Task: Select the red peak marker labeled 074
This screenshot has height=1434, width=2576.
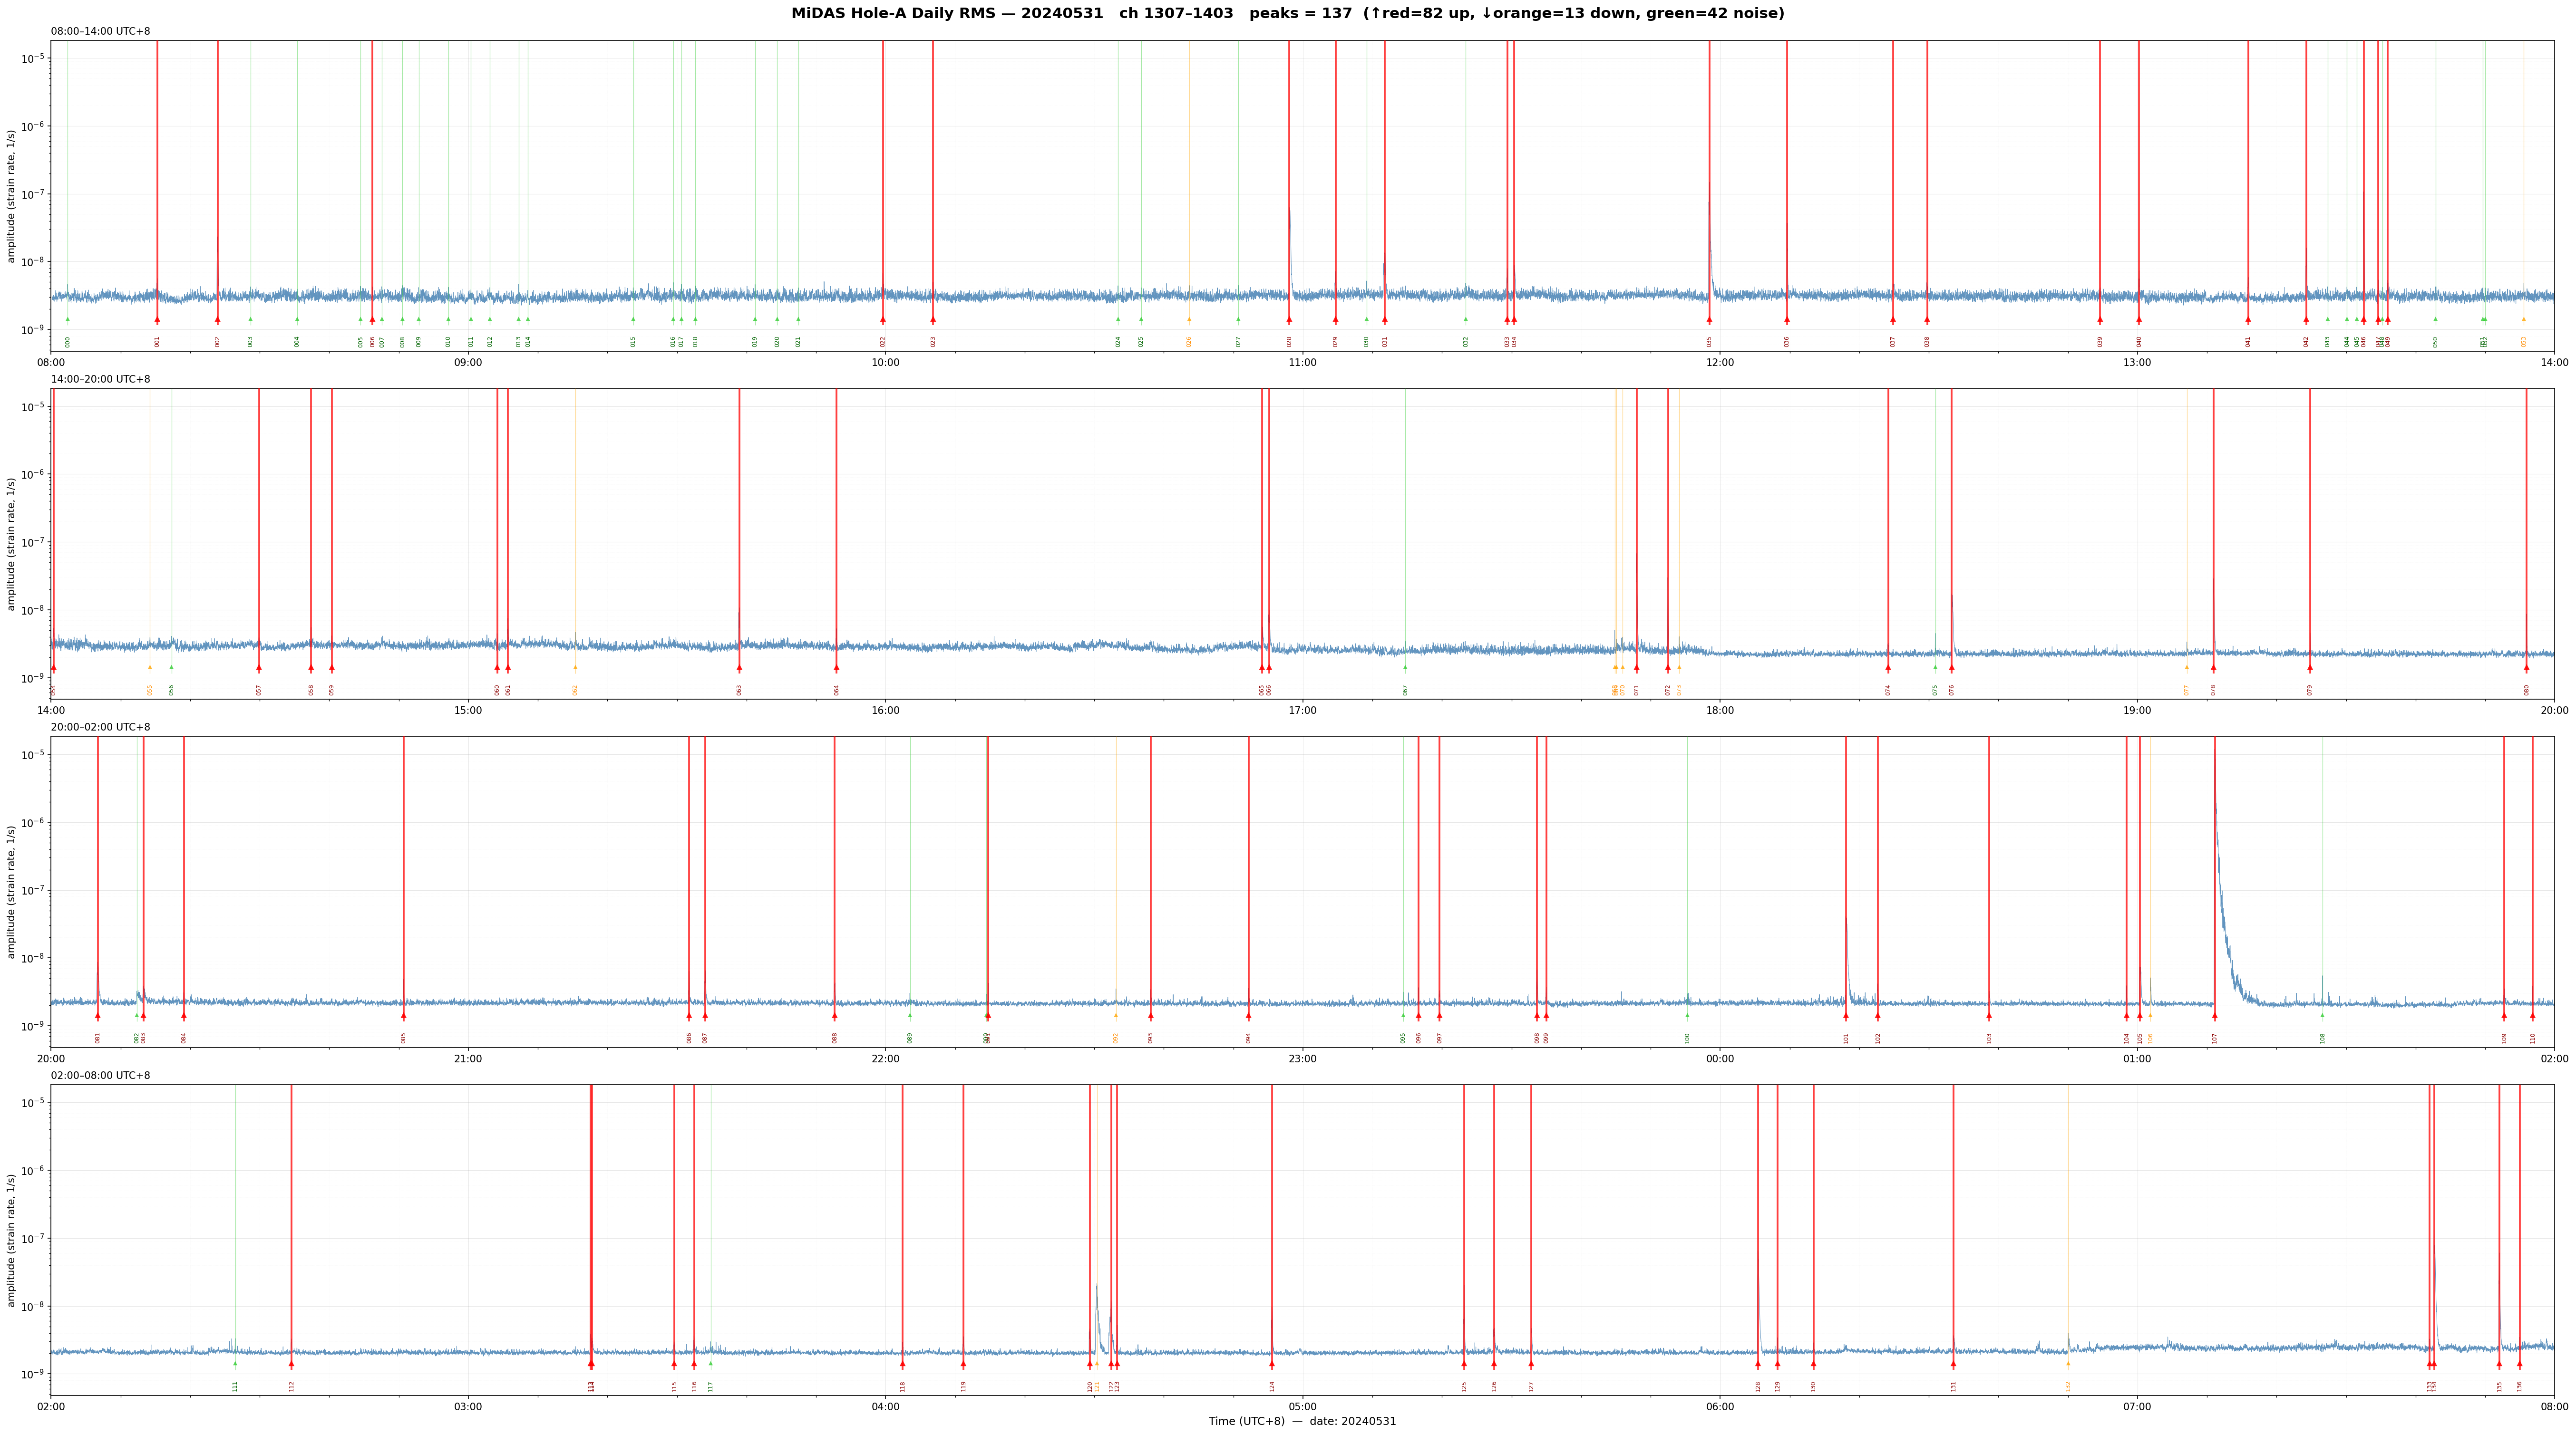Action: click(1888, 667)
